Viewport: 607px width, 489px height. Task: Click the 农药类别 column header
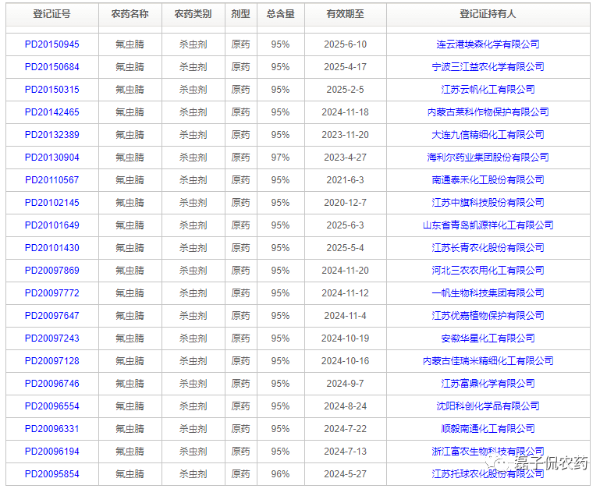(193, 14)
